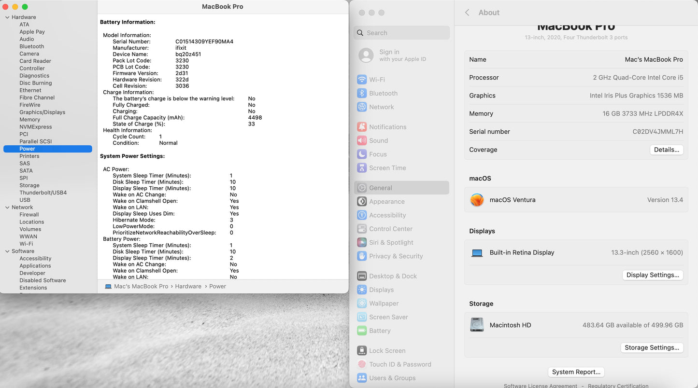Select the Bluetooth icon in System Settings

pyautogui.click(x=361, y=93)
